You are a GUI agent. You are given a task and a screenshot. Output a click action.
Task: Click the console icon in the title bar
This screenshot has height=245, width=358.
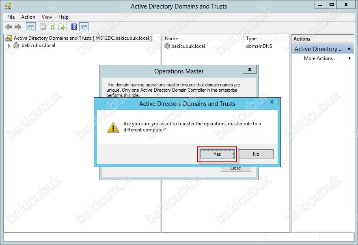[7, 6]
